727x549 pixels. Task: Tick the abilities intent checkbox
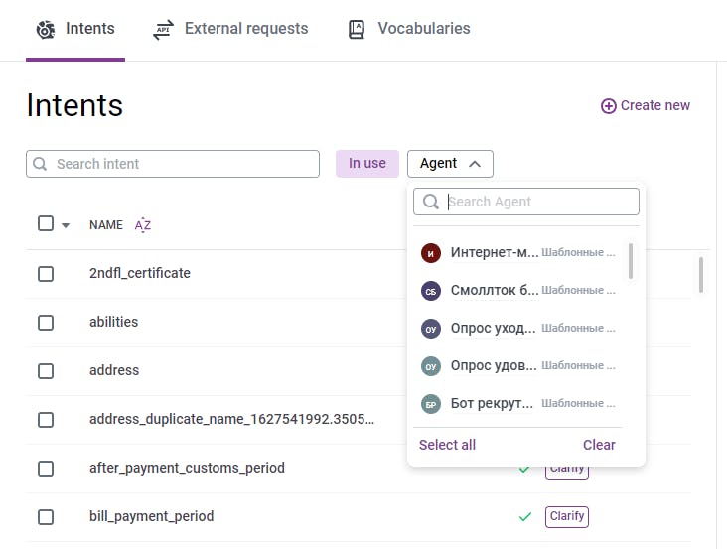[46, 323]
